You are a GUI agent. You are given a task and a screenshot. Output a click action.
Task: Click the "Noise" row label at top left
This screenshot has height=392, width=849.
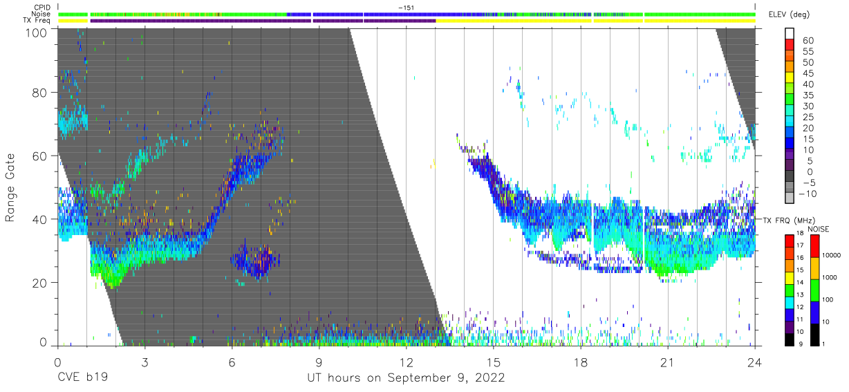(42, 14)
